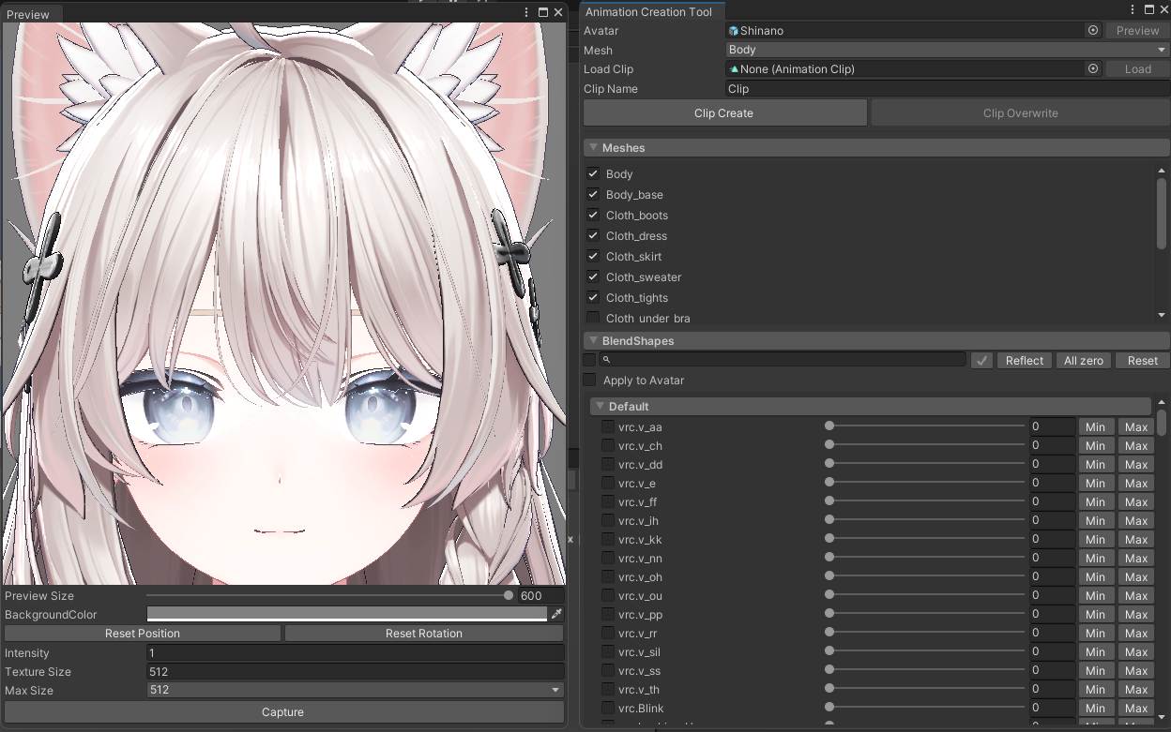Check the Apply to Avatar option
This screenshot has height=732, width=1171.
(x=589, y=380)
